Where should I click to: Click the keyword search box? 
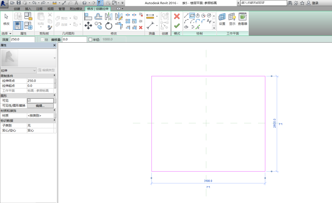click(x=264, y=3)
